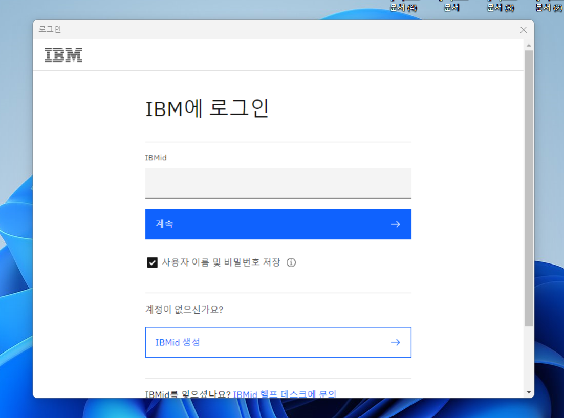
Task: Click the IBMid field label
Action: click(x=156, y=158)
